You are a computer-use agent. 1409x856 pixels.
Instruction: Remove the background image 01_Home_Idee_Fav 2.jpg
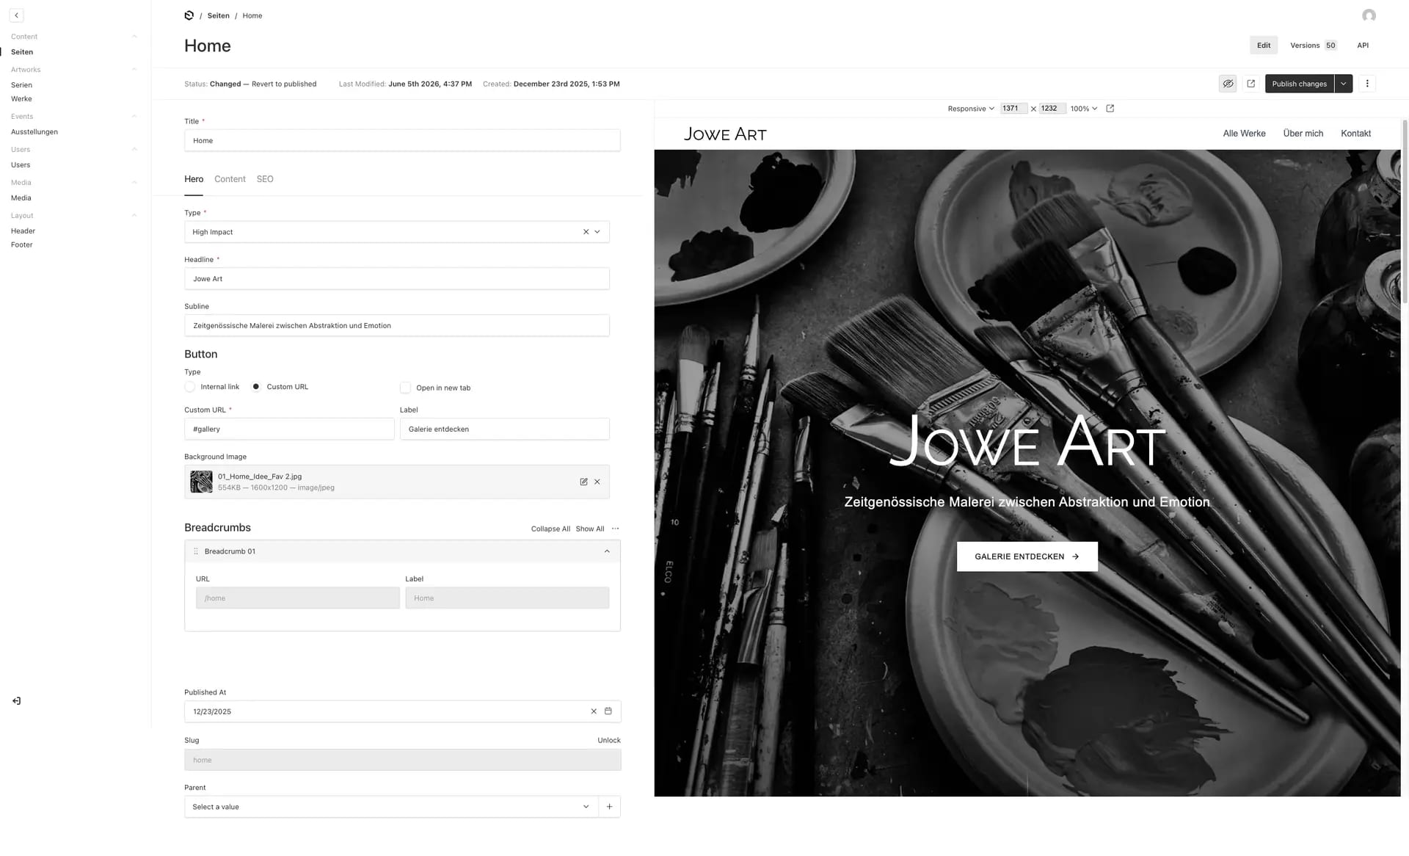(x=597, y=482)
